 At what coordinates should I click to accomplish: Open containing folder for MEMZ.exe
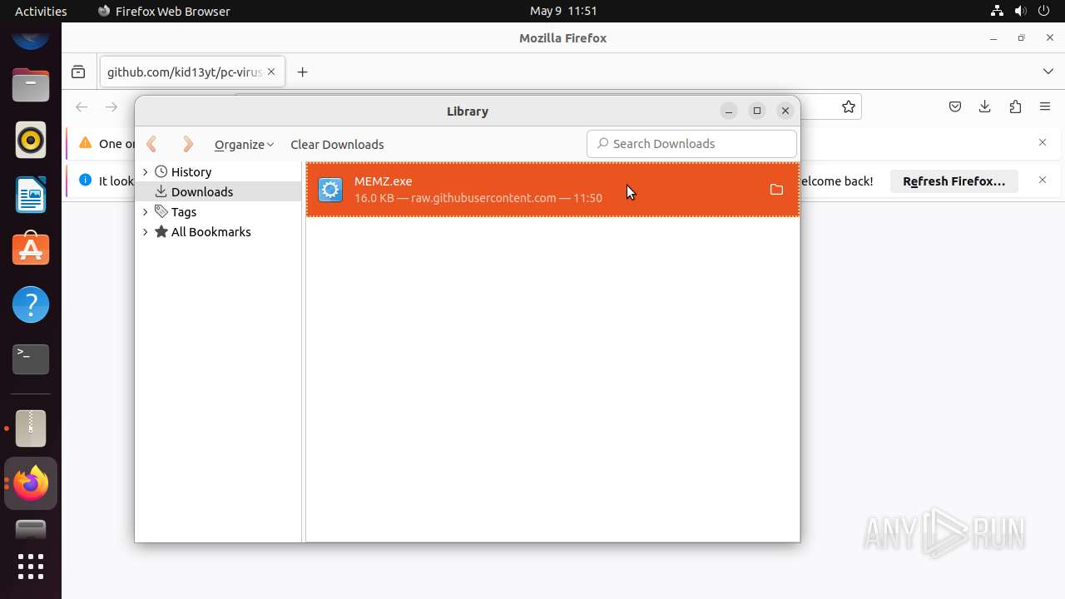776,190
